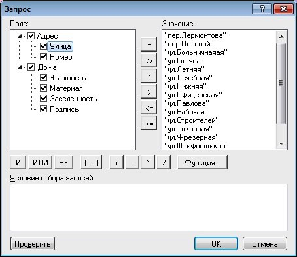
Task: Insert the multiplication * operator
Action: pyautogui.click(x=148, y=162)
